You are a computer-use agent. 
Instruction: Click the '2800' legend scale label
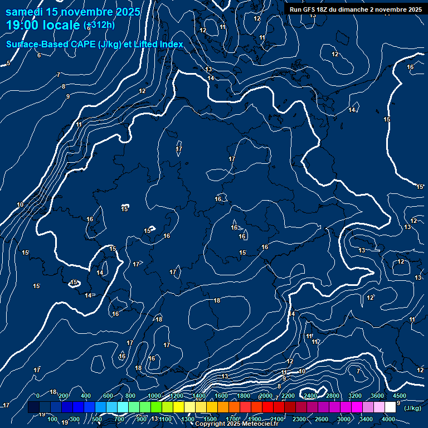pos(333,396)
